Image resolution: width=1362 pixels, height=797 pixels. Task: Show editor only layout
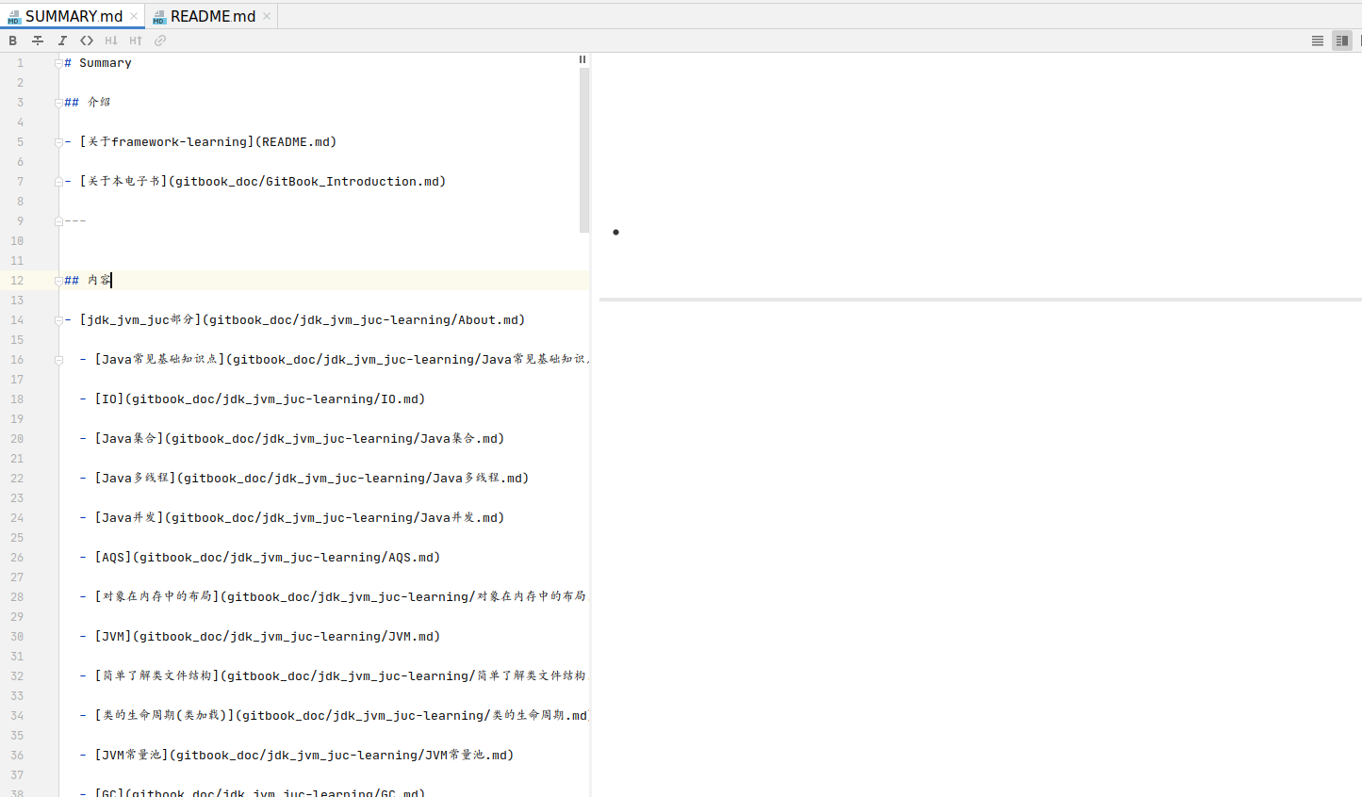point(1318,41)
